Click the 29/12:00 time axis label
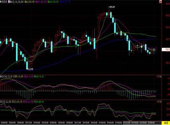 pos(29,123)
